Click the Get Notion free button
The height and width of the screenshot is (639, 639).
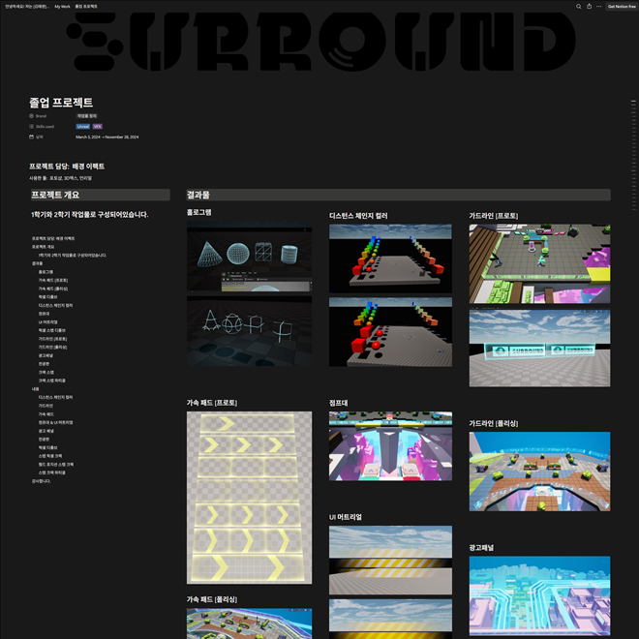pos(622,6)
